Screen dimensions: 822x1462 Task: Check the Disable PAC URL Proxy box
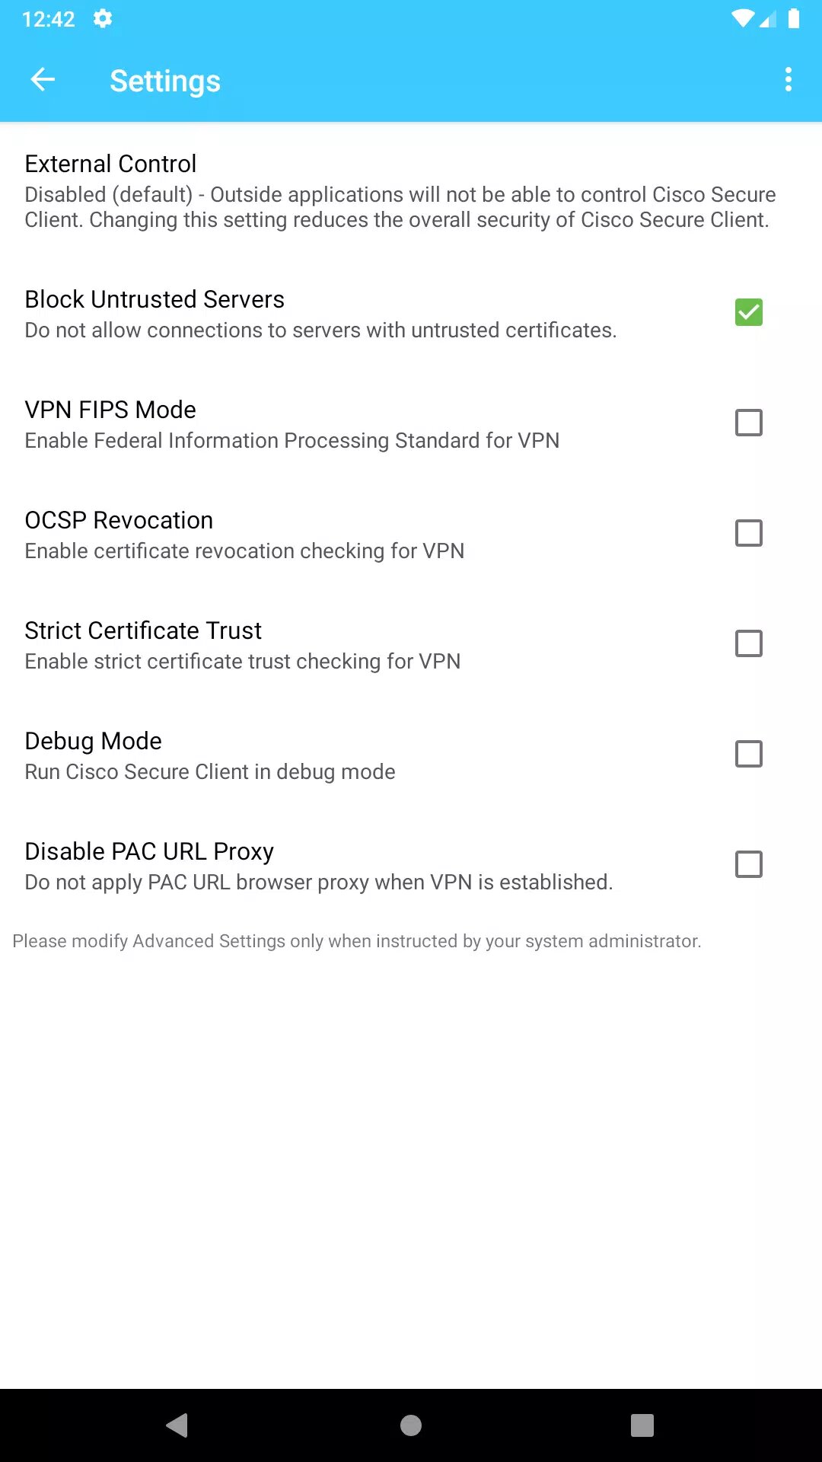[748, 864]
